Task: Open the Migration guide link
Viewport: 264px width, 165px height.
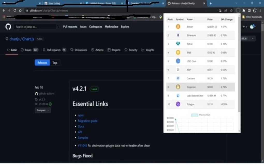Action: [x=87, y=121]
